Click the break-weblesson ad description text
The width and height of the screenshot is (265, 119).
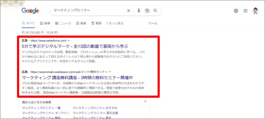click(83, 88)
